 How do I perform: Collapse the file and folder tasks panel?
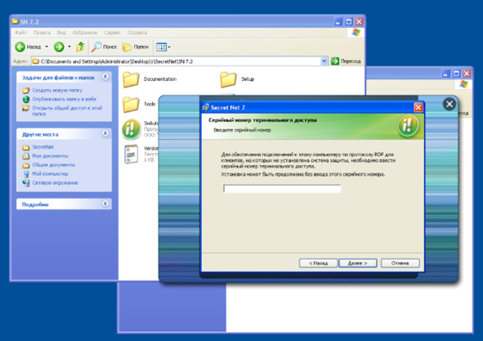click(x=105, y=77)
